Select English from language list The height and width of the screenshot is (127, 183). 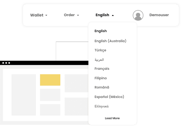101,31
